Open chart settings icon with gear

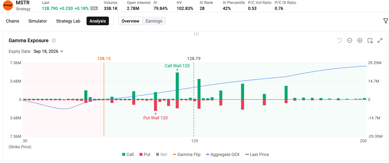coord(370,40)
